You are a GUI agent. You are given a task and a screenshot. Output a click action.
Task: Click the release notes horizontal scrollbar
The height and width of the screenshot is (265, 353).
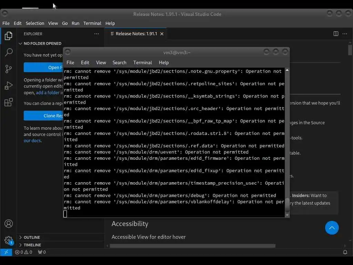tap(192, 246)
